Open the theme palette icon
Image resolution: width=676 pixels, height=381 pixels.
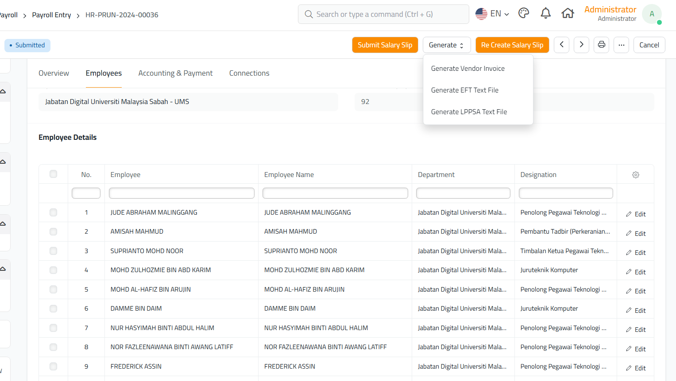pos(524,14)
